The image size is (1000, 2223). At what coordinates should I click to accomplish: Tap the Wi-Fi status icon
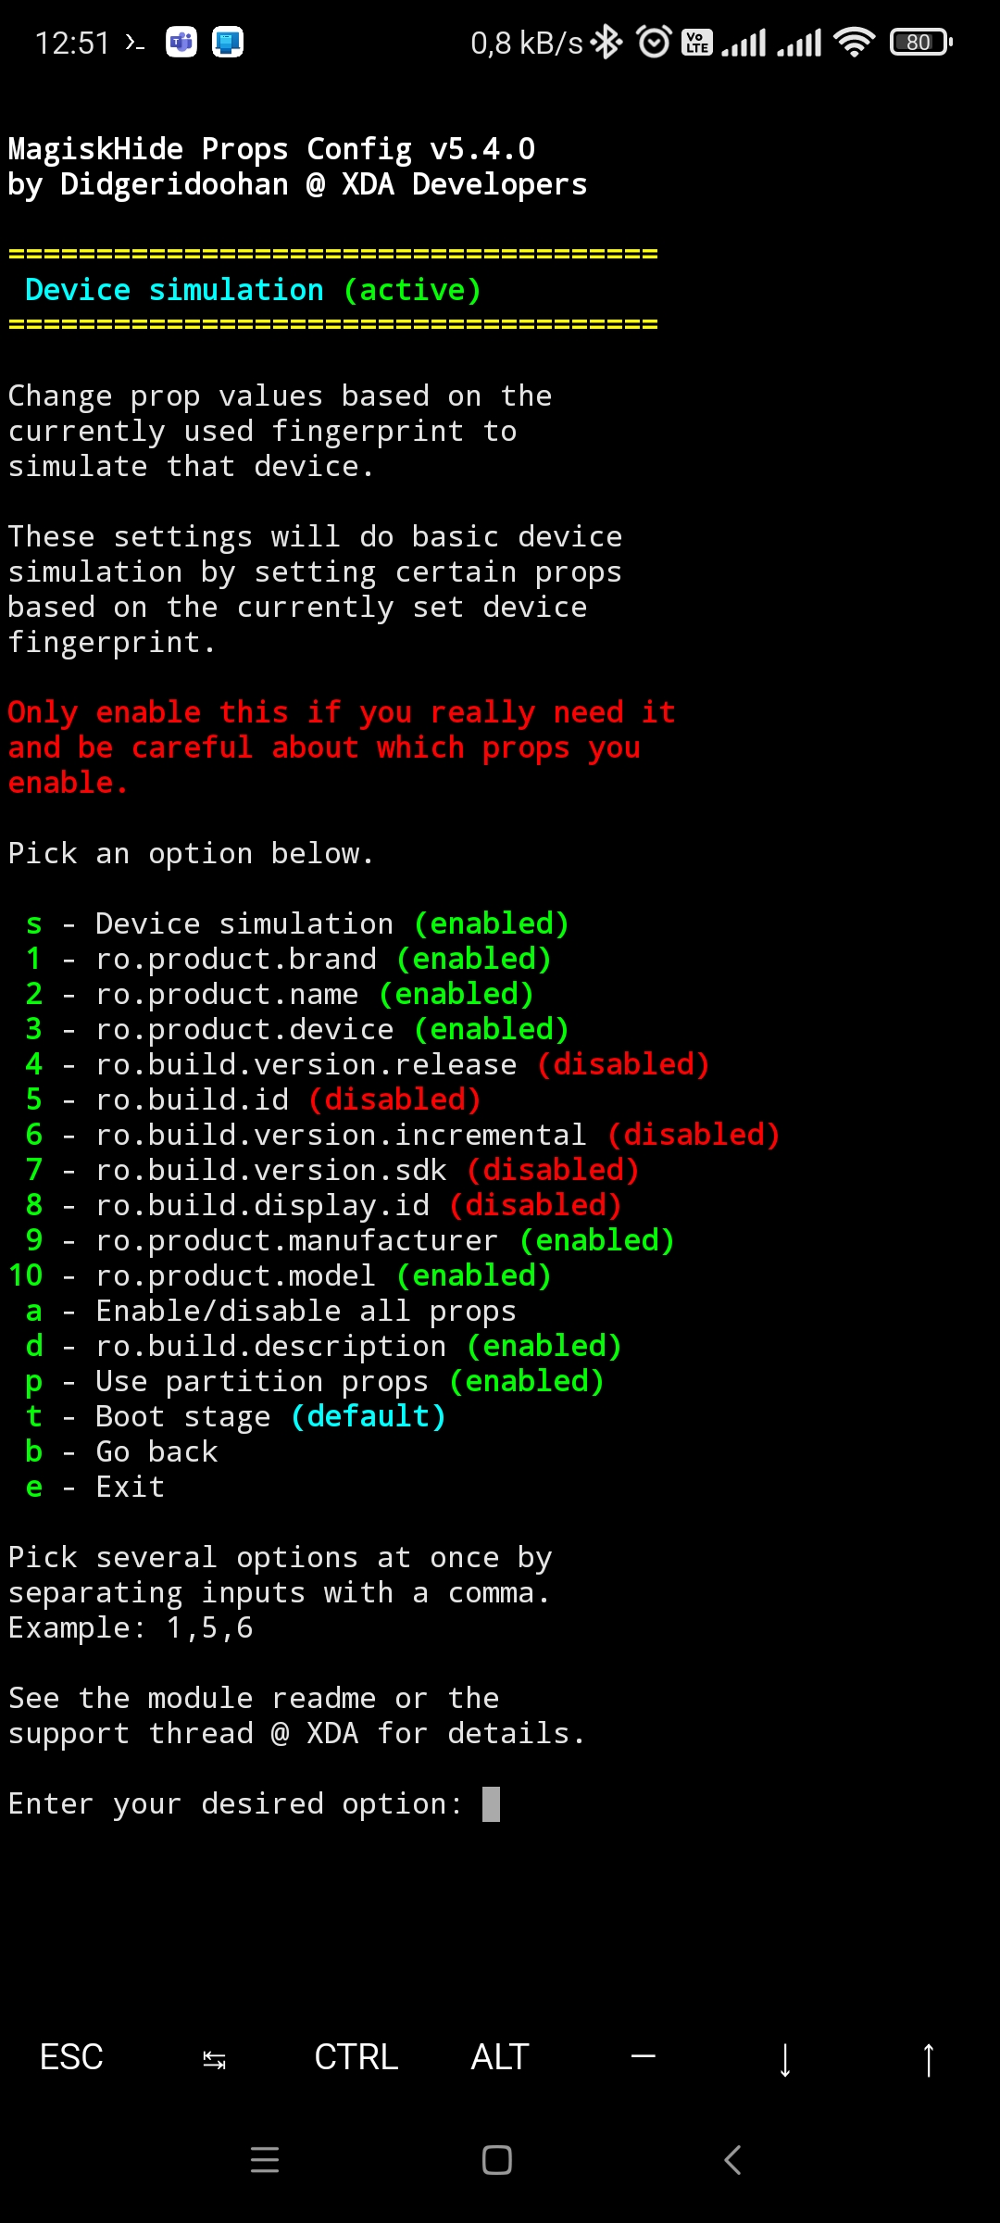(x=854, y=42)
